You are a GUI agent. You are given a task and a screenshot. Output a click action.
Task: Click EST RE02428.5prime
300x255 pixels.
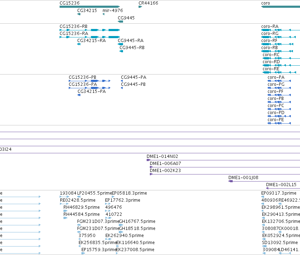(x=64, y=204)
